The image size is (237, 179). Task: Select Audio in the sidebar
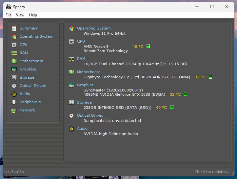[25, 94]
